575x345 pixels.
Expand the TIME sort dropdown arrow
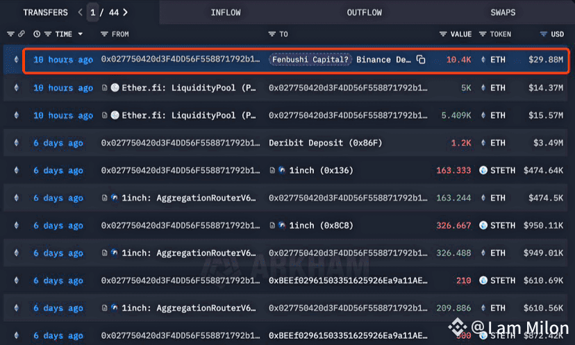click(81, 34)
